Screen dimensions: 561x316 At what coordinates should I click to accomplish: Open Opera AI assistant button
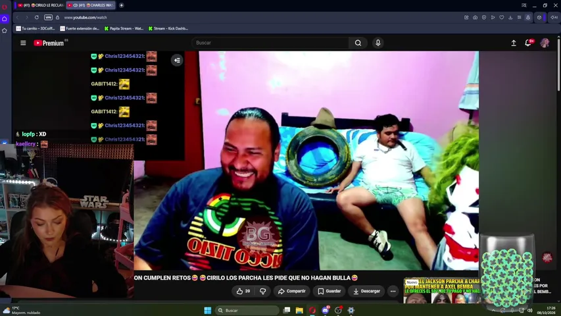pos(554,17)
